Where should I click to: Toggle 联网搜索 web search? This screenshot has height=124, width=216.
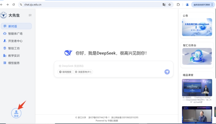click(65, 72)
